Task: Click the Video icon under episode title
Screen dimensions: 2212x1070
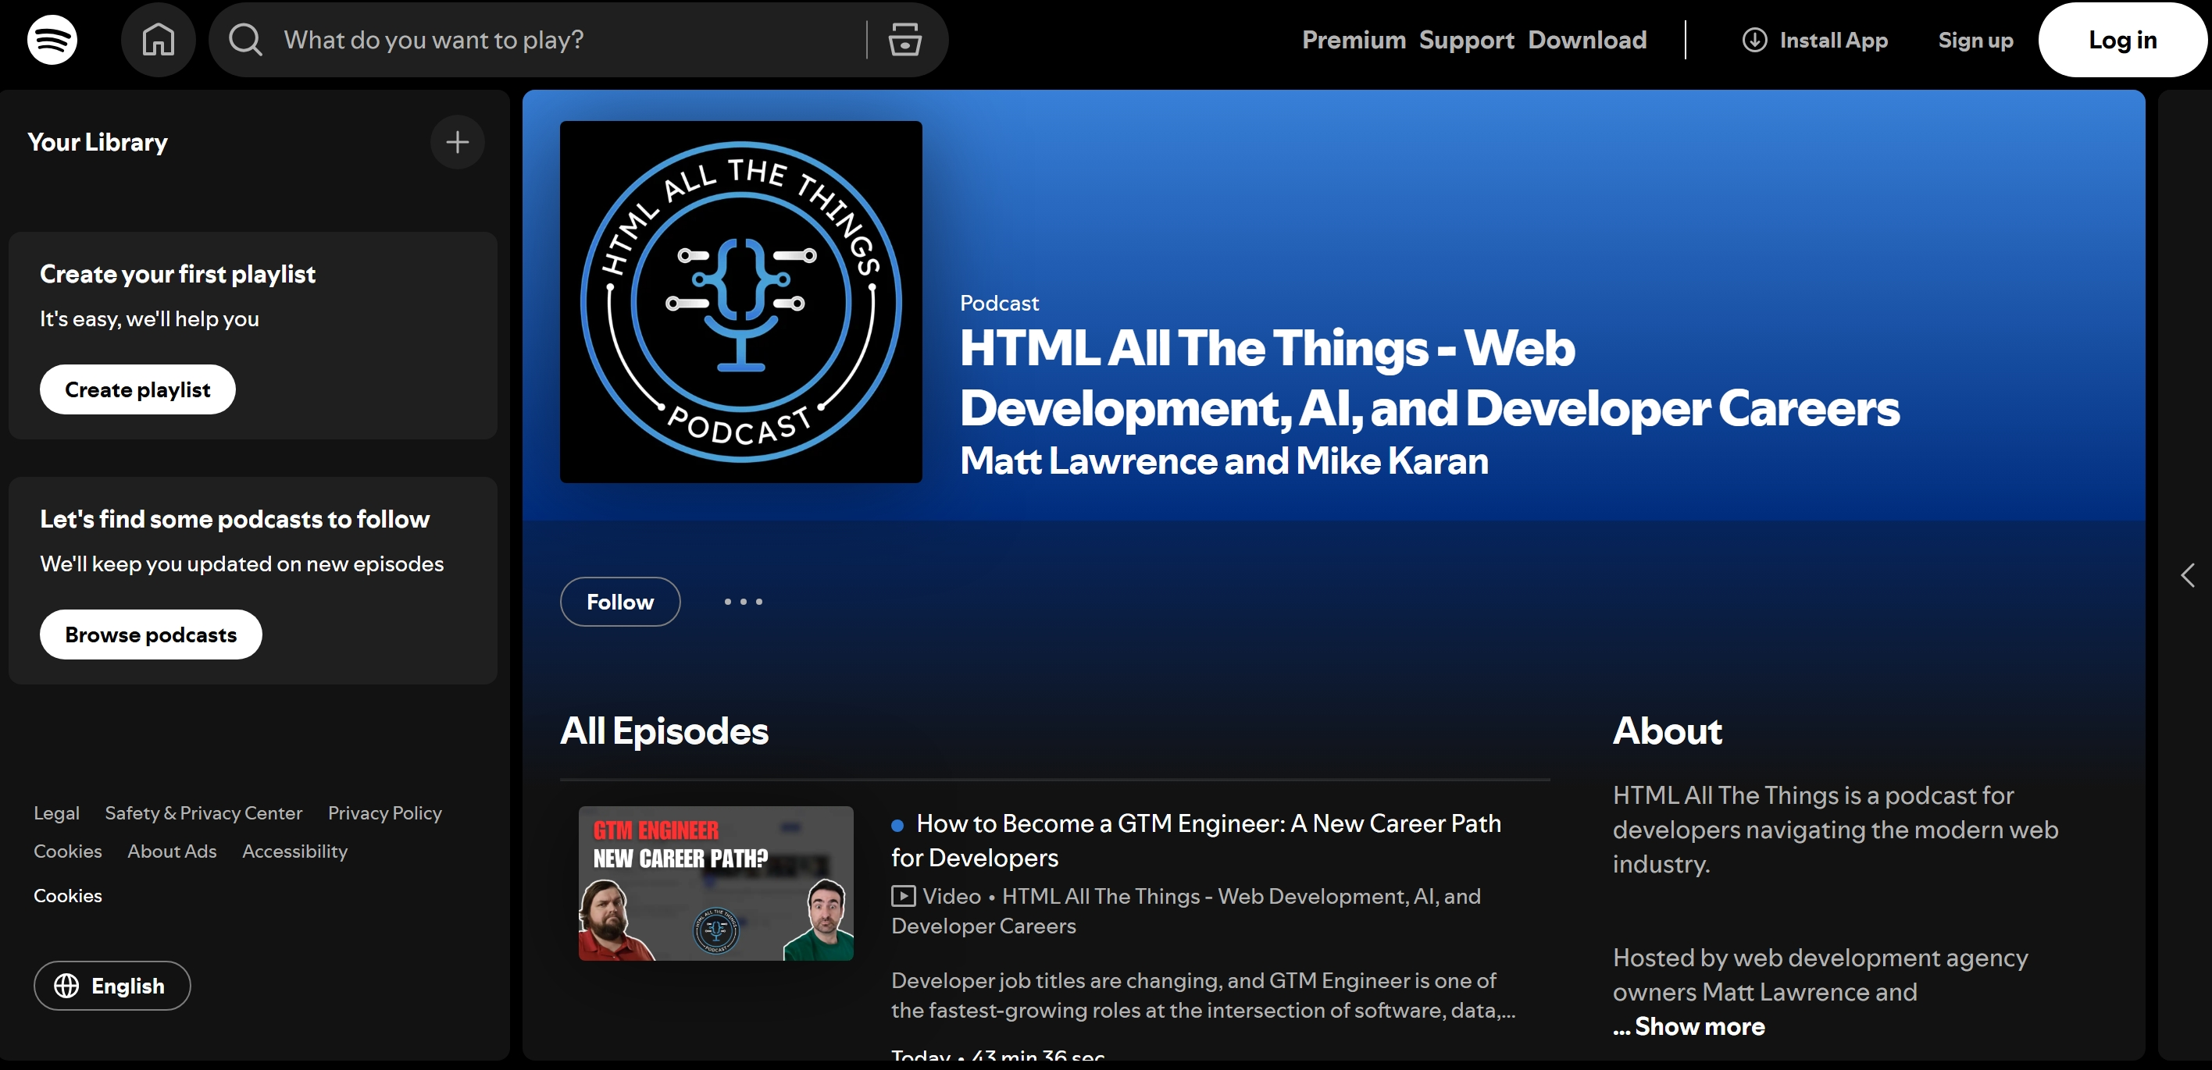Action: pos(904,896)
